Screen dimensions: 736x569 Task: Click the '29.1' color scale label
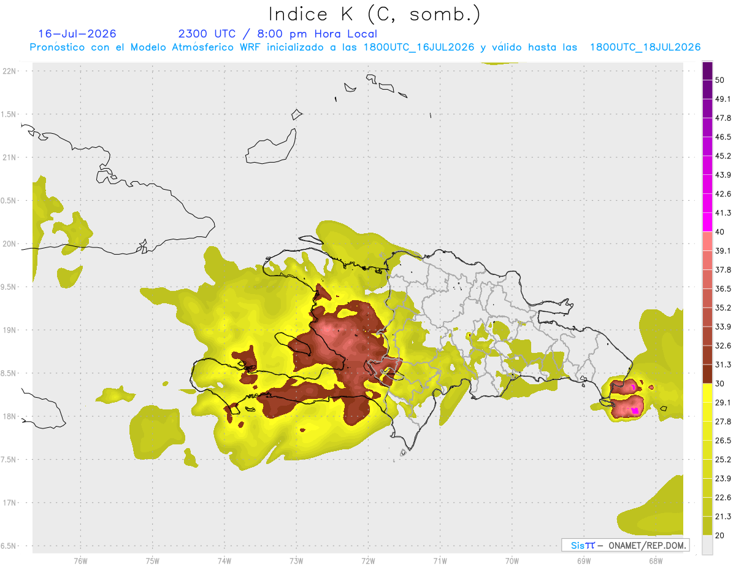coord(723,402)
